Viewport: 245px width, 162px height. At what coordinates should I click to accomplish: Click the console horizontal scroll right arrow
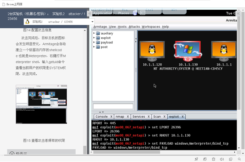(235, 152)
